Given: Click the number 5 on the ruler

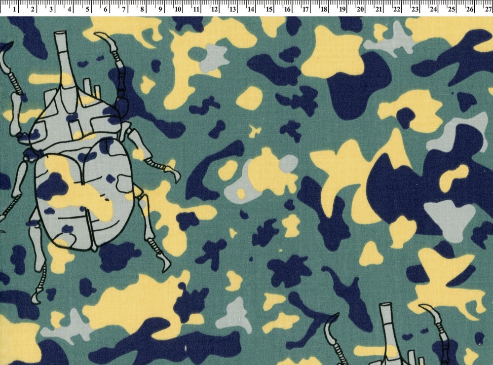Looking at the screenshot, I should point(87,10).
